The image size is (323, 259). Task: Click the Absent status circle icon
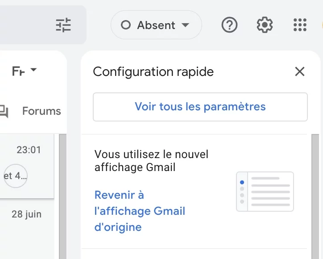(x=126, y=25)
